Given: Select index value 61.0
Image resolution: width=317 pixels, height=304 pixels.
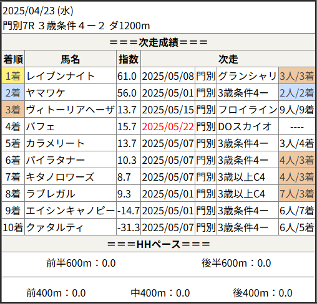Looking at the screenshot, I should point(127,76).
